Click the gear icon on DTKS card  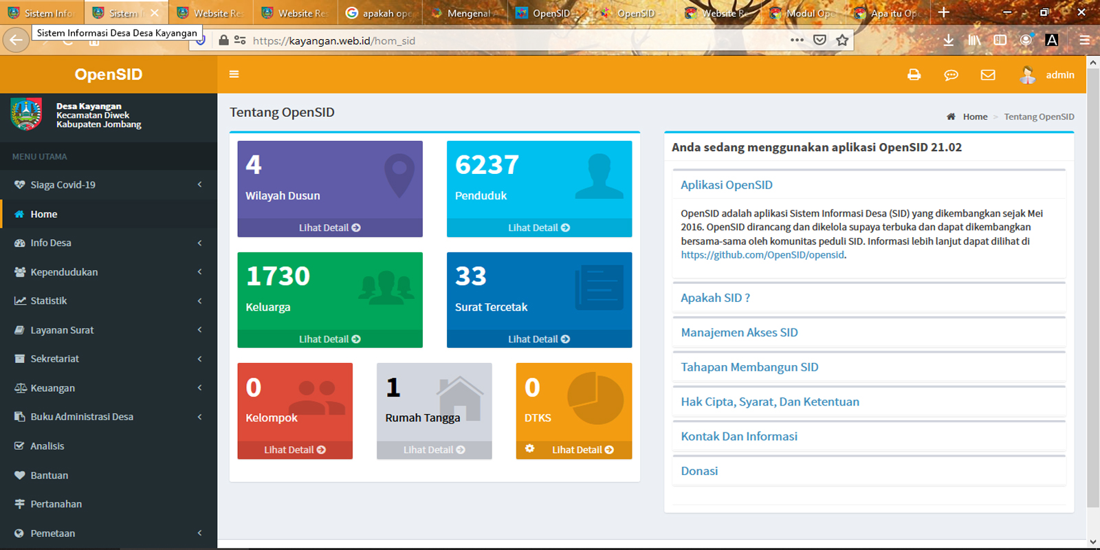(529, 449)
